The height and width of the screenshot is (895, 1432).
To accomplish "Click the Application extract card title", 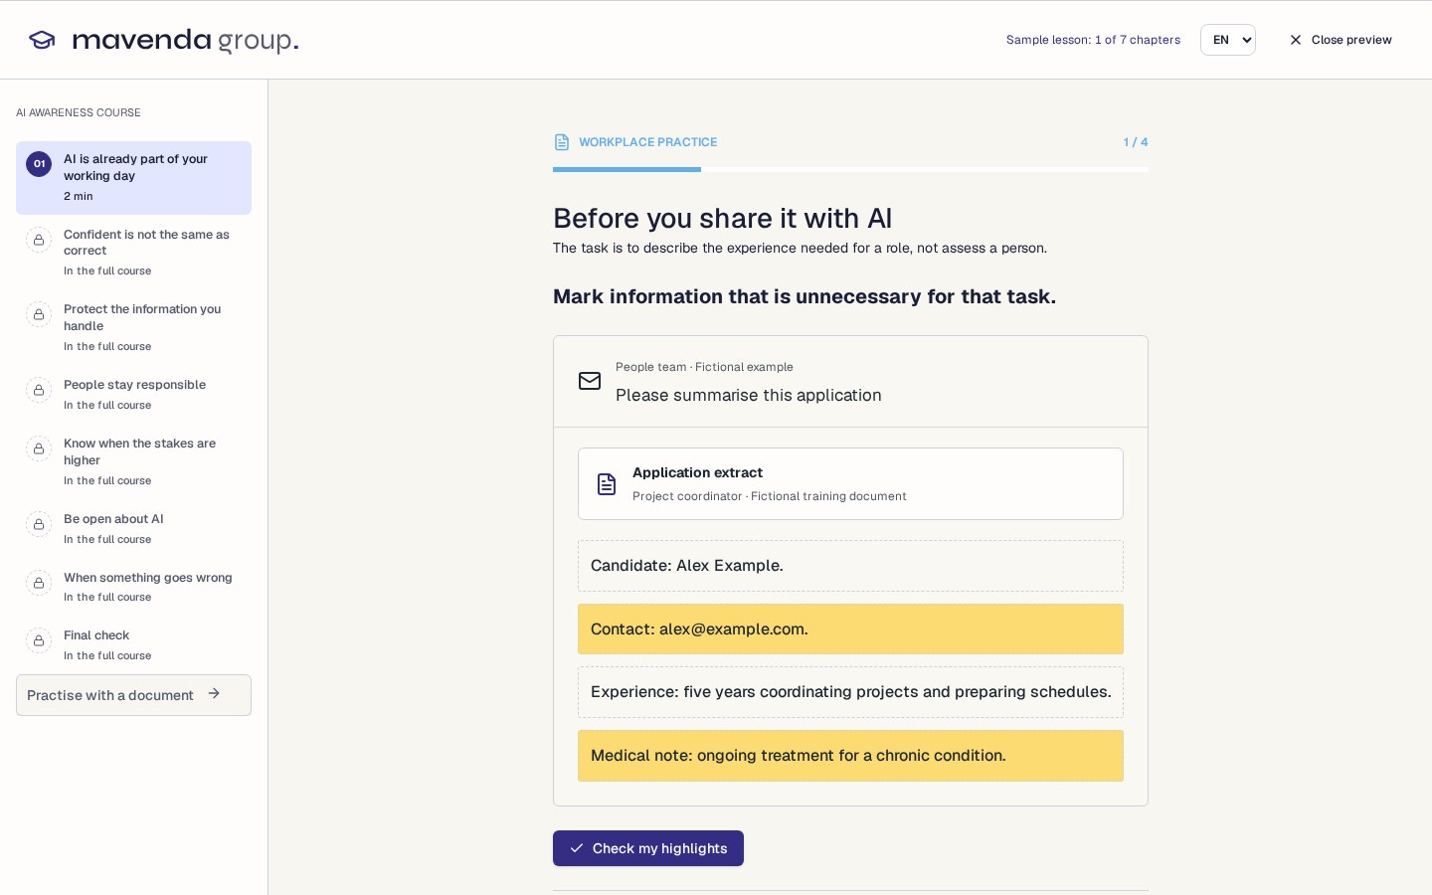I will (697, 472).
